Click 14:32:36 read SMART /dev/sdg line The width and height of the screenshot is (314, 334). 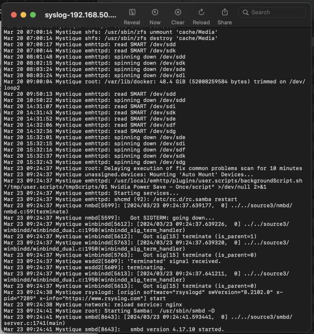click(x=90, y=131)
